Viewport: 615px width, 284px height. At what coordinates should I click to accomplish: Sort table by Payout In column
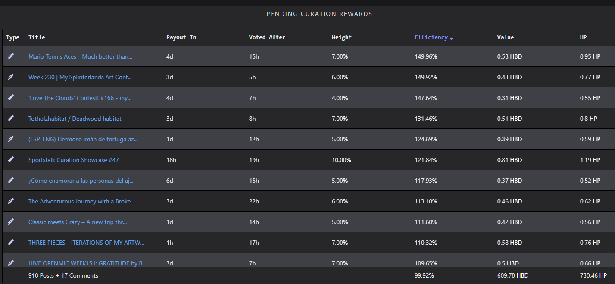point(181,37)
